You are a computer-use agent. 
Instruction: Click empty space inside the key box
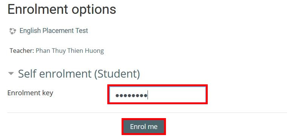coord(177,94)
